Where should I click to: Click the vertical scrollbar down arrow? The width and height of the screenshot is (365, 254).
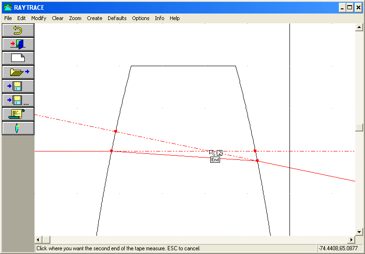tap(359, 232)
